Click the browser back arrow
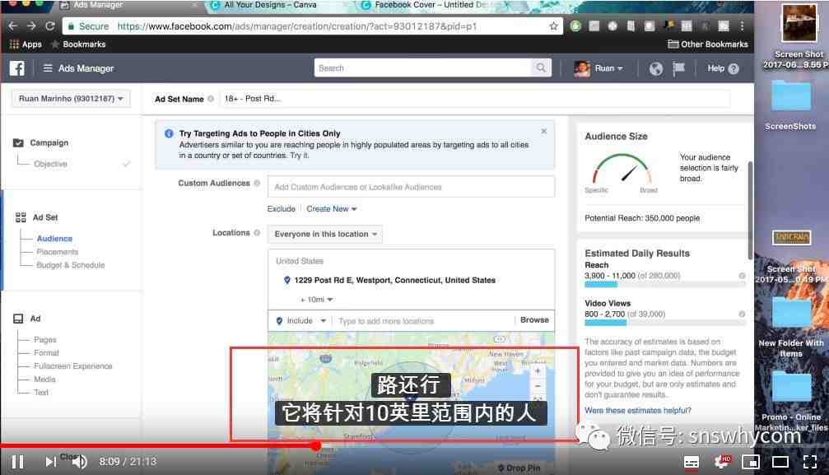Viewport: 829px width, 475px height. tap(13, 26)
